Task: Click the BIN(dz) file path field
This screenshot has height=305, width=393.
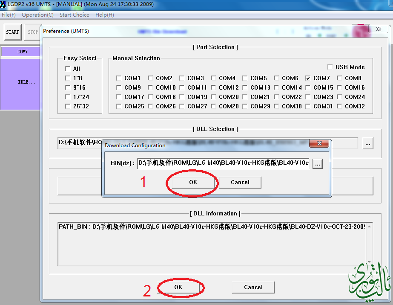Action: point(223,163)
